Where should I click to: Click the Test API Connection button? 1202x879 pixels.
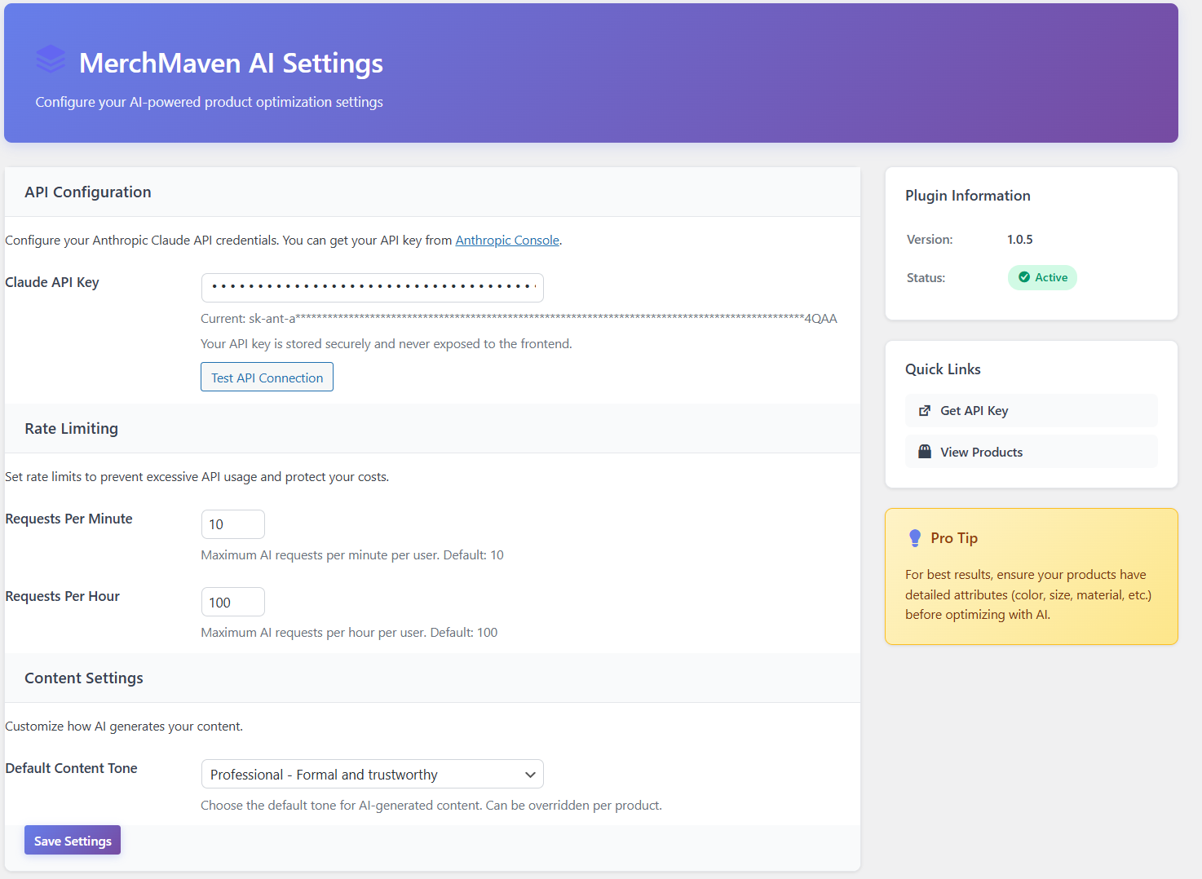pos(267,377)
